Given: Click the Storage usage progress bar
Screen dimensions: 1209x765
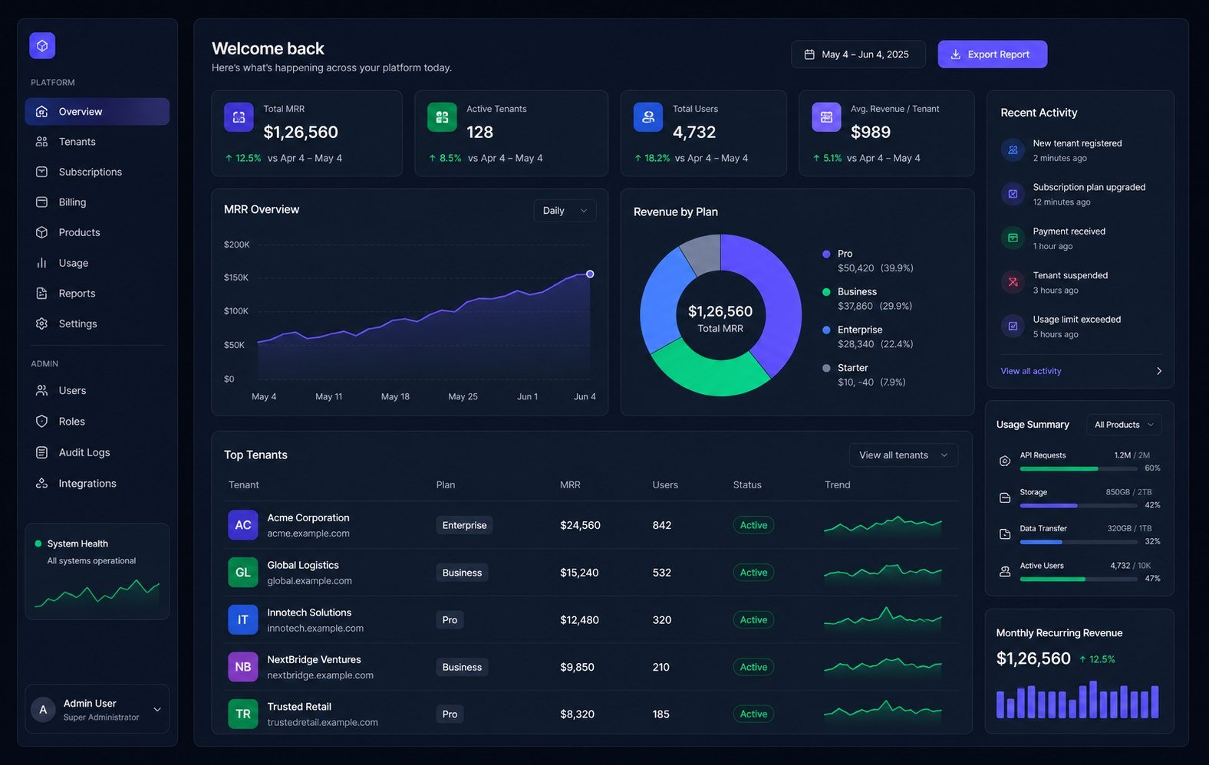Looking at the screenshot, I should tap(1078, 506).
